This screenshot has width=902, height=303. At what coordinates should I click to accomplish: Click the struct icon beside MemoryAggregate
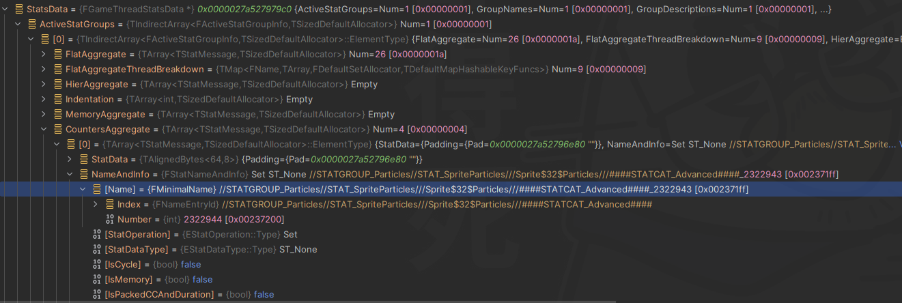57,115
